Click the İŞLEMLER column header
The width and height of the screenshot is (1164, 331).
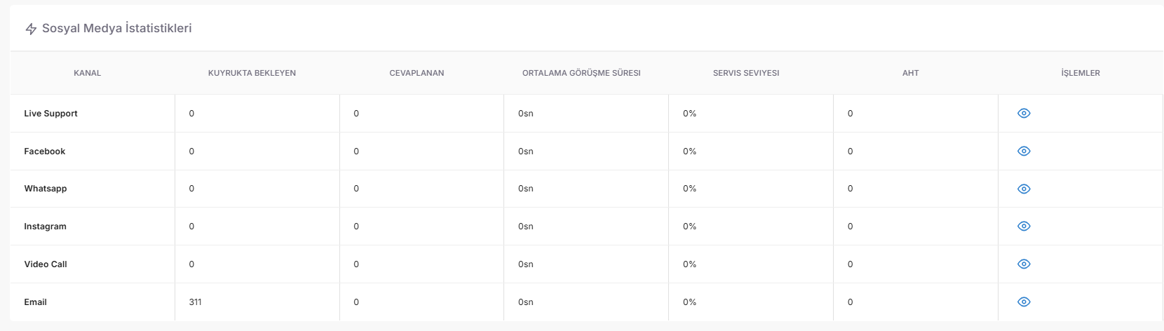tap(1081, 73)
